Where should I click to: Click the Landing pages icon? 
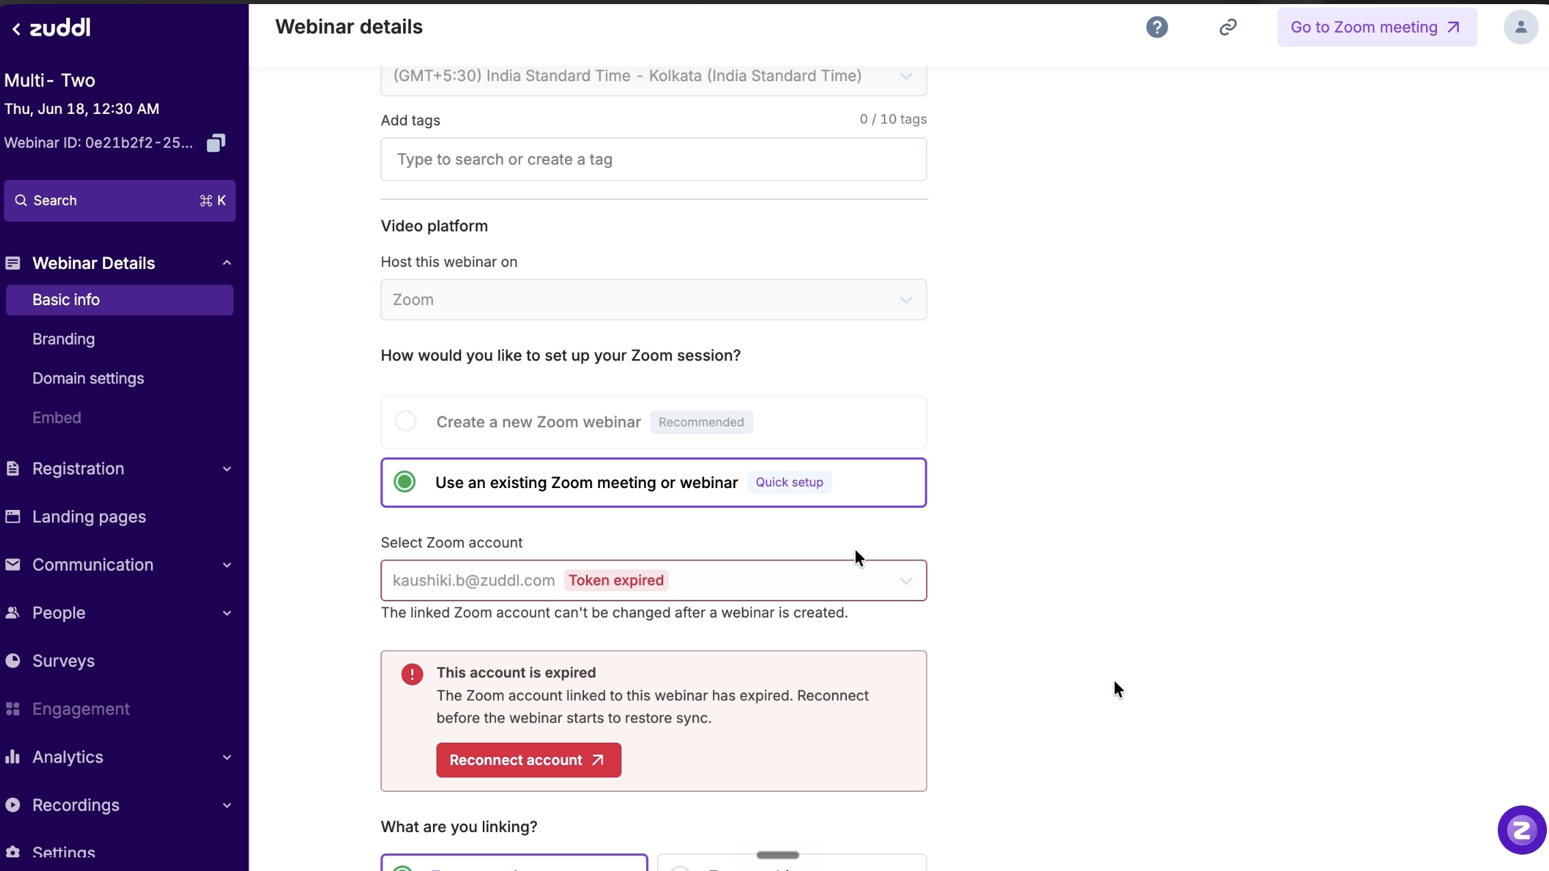pos(13,517)
